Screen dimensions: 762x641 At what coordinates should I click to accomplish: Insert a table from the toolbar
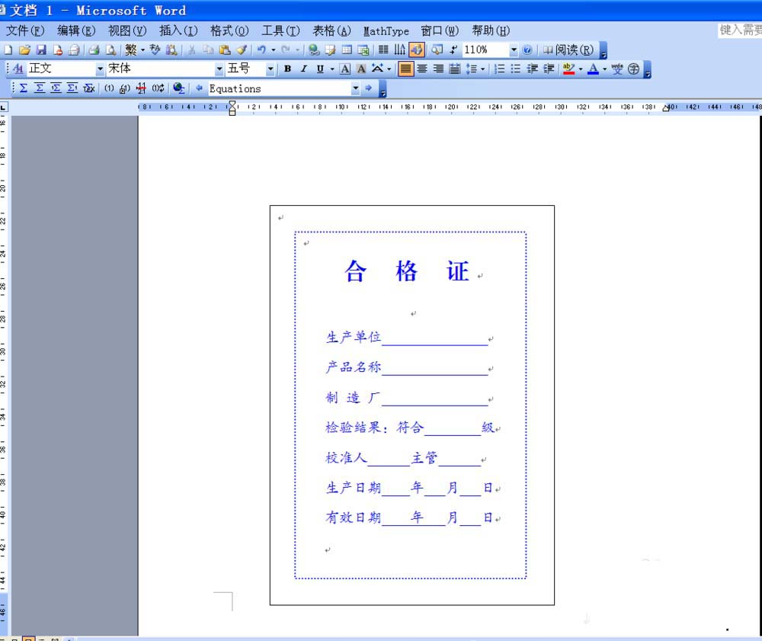[347, 50]
